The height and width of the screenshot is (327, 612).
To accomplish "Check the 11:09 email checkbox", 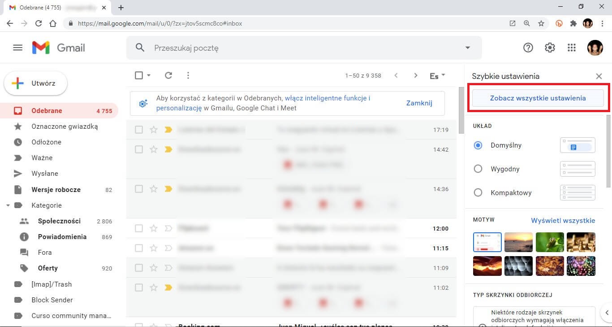I will tap(139, 268).
